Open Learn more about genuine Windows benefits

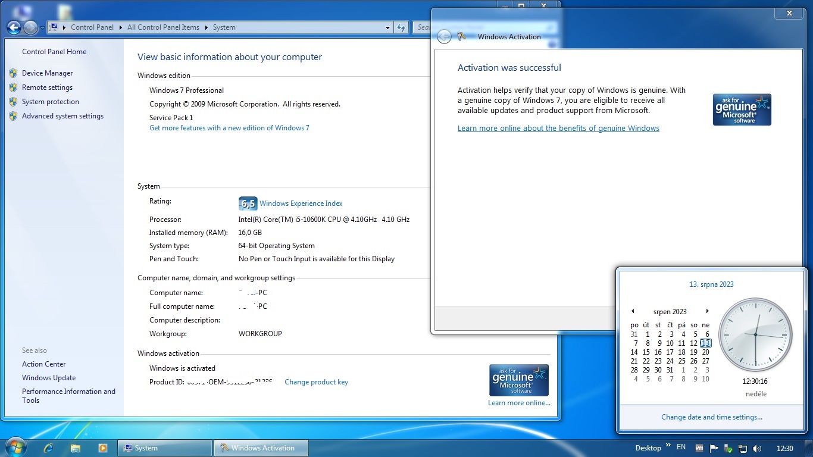(x=558, y=129)
